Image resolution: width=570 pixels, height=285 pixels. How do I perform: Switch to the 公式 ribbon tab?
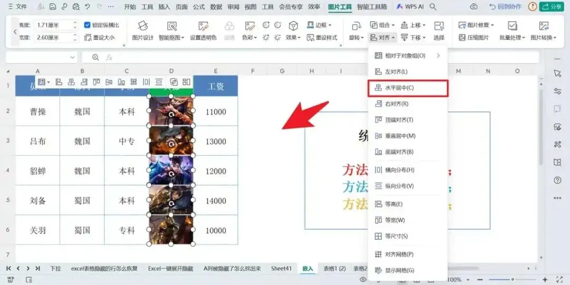coord(199,6)
